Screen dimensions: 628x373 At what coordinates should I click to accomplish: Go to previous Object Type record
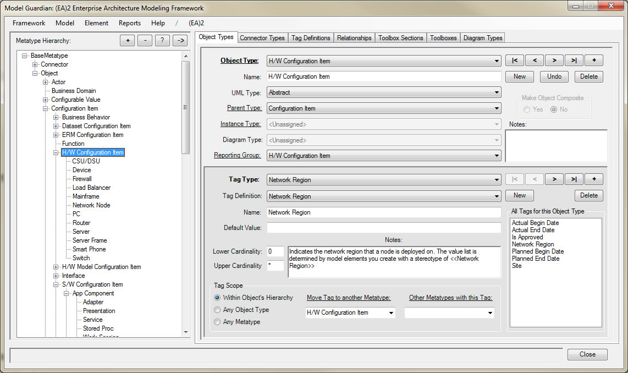535,61
